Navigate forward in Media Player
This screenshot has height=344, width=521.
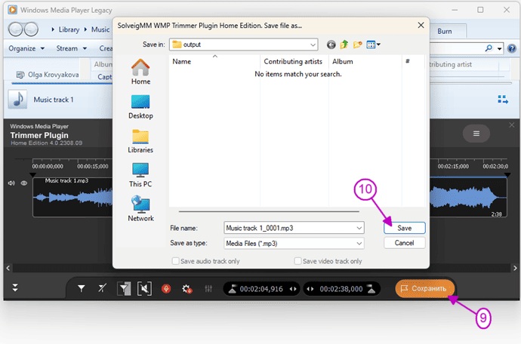31,29
